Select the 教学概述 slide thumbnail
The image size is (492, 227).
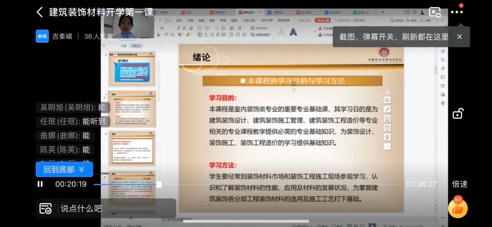point(132,69)
